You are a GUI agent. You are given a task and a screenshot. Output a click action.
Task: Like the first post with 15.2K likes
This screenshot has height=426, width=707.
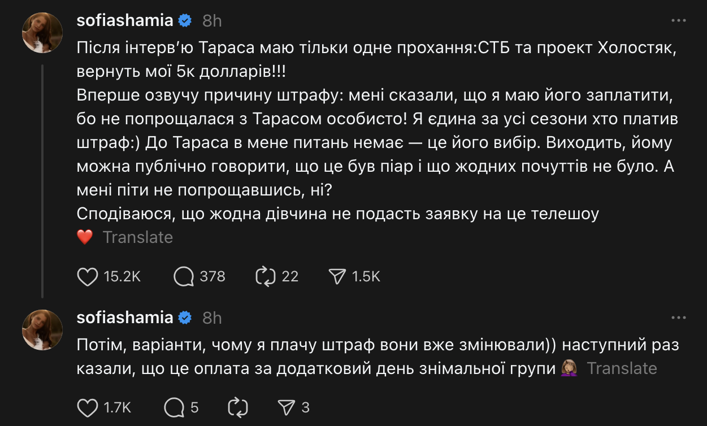(87, 276)
